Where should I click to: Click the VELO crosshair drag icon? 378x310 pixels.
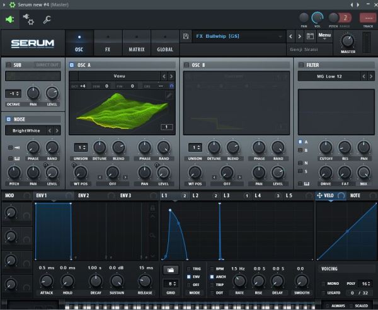[x=319, y=195]
